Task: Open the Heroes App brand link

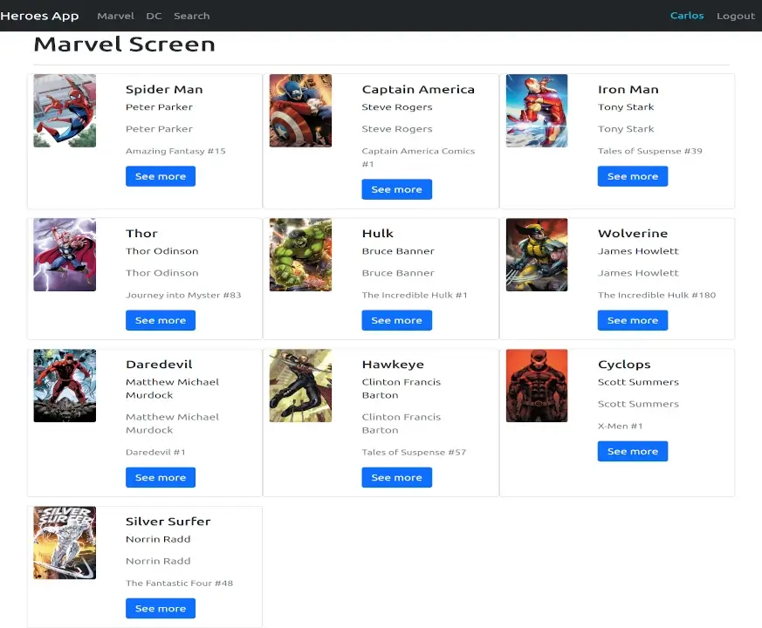Action: tap(39, 16)
